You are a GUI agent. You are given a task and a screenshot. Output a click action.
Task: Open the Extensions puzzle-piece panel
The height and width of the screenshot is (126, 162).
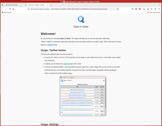point(152,9)
